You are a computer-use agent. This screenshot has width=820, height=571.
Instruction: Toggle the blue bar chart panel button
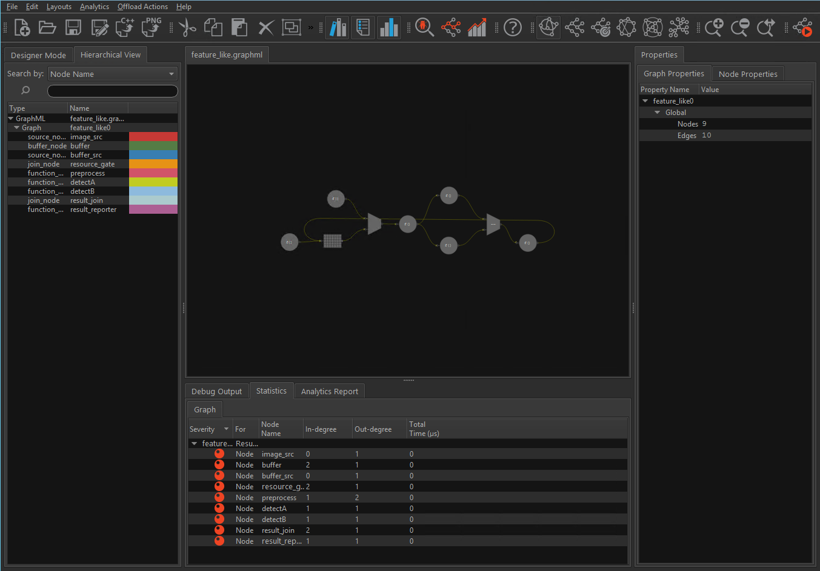pyautogui.click(x=389, y=27)
